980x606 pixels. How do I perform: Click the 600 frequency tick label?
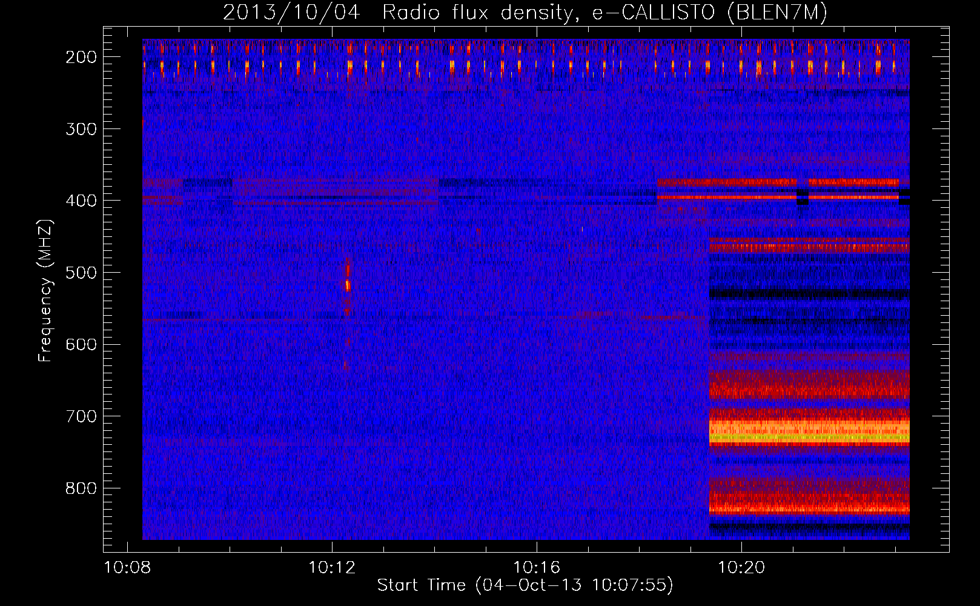tap(81, 344)
